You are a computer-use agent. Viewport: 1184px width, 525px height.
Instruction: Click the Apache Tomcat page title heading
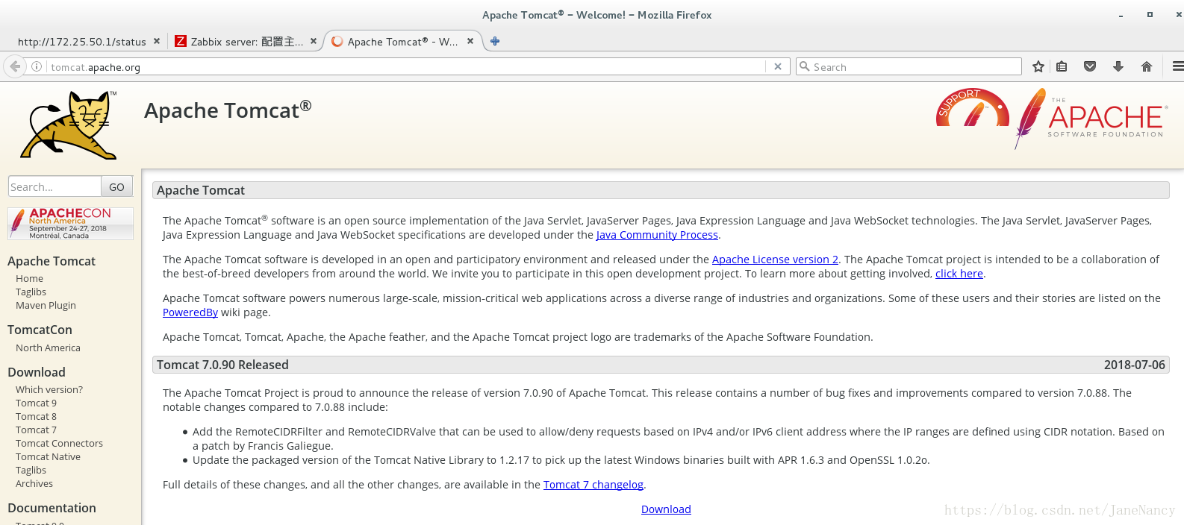[x=228, y=110]
